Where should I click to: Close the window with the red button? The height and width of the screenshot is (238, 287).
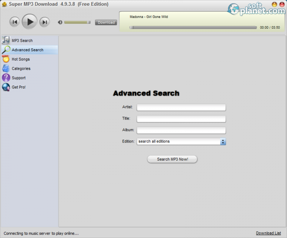point(282,5)
